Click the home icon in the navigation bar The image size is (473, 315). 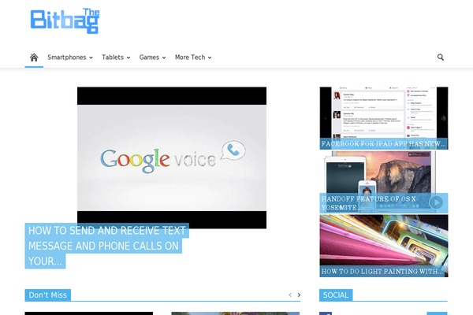tap(34, 57)
